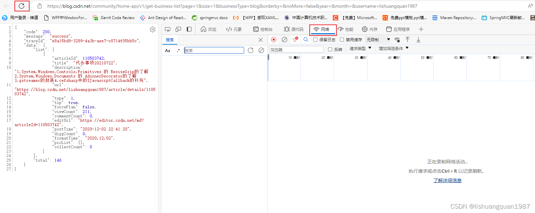The width and height of the screenshot is (535, 213).
Task: Enable the 禁用缓存 checkbox
Action: tap(342, 40)
